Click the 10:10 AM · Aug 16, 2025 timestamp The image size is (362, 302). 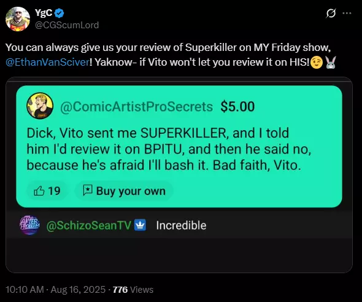pyautogui.click(x=55, y=290)
